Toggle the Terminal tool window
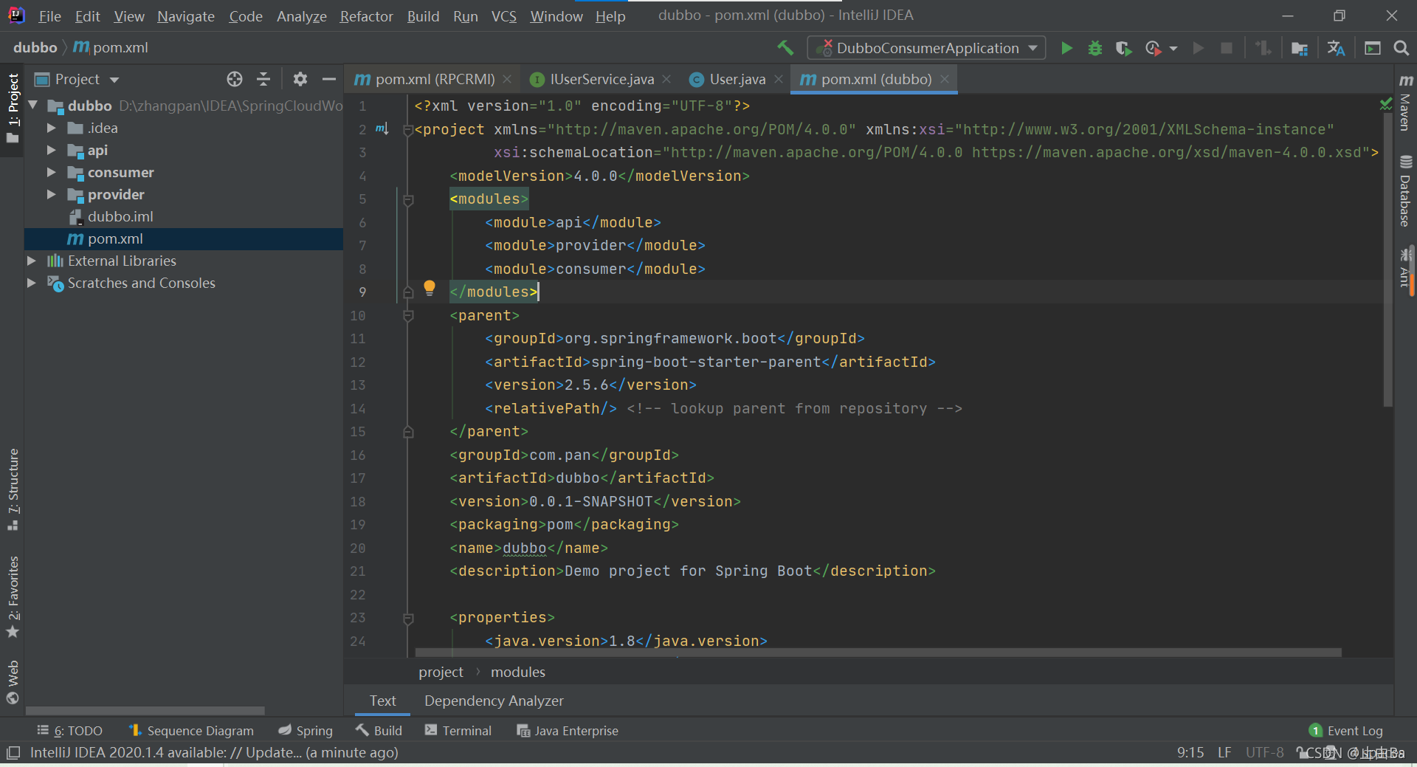This screenshot has height=767, width=1417. tap(458, 731)
